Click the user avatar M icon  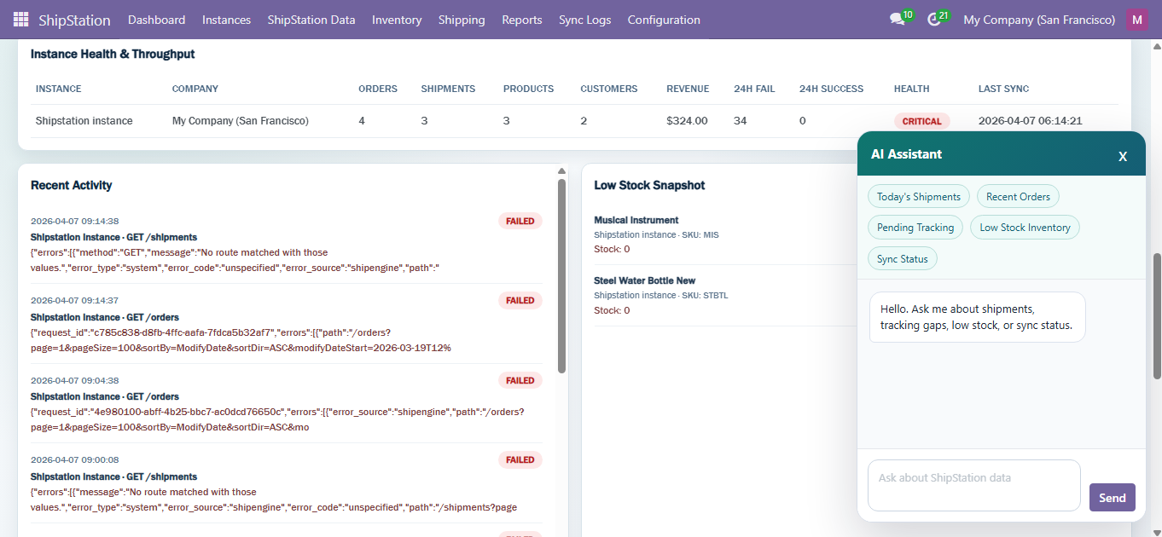(x=1136, y=20)
